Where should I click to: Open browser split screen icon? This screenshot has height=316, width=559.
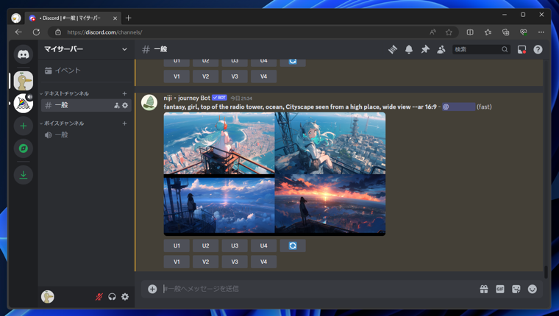(x=470, y=32)
